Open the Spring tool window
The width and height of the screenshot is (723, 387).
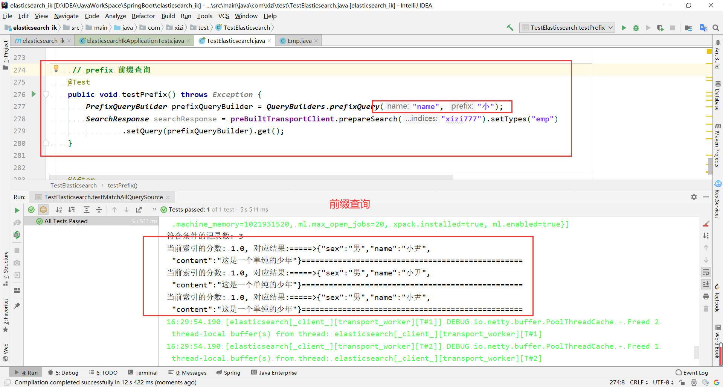[228, 373]
